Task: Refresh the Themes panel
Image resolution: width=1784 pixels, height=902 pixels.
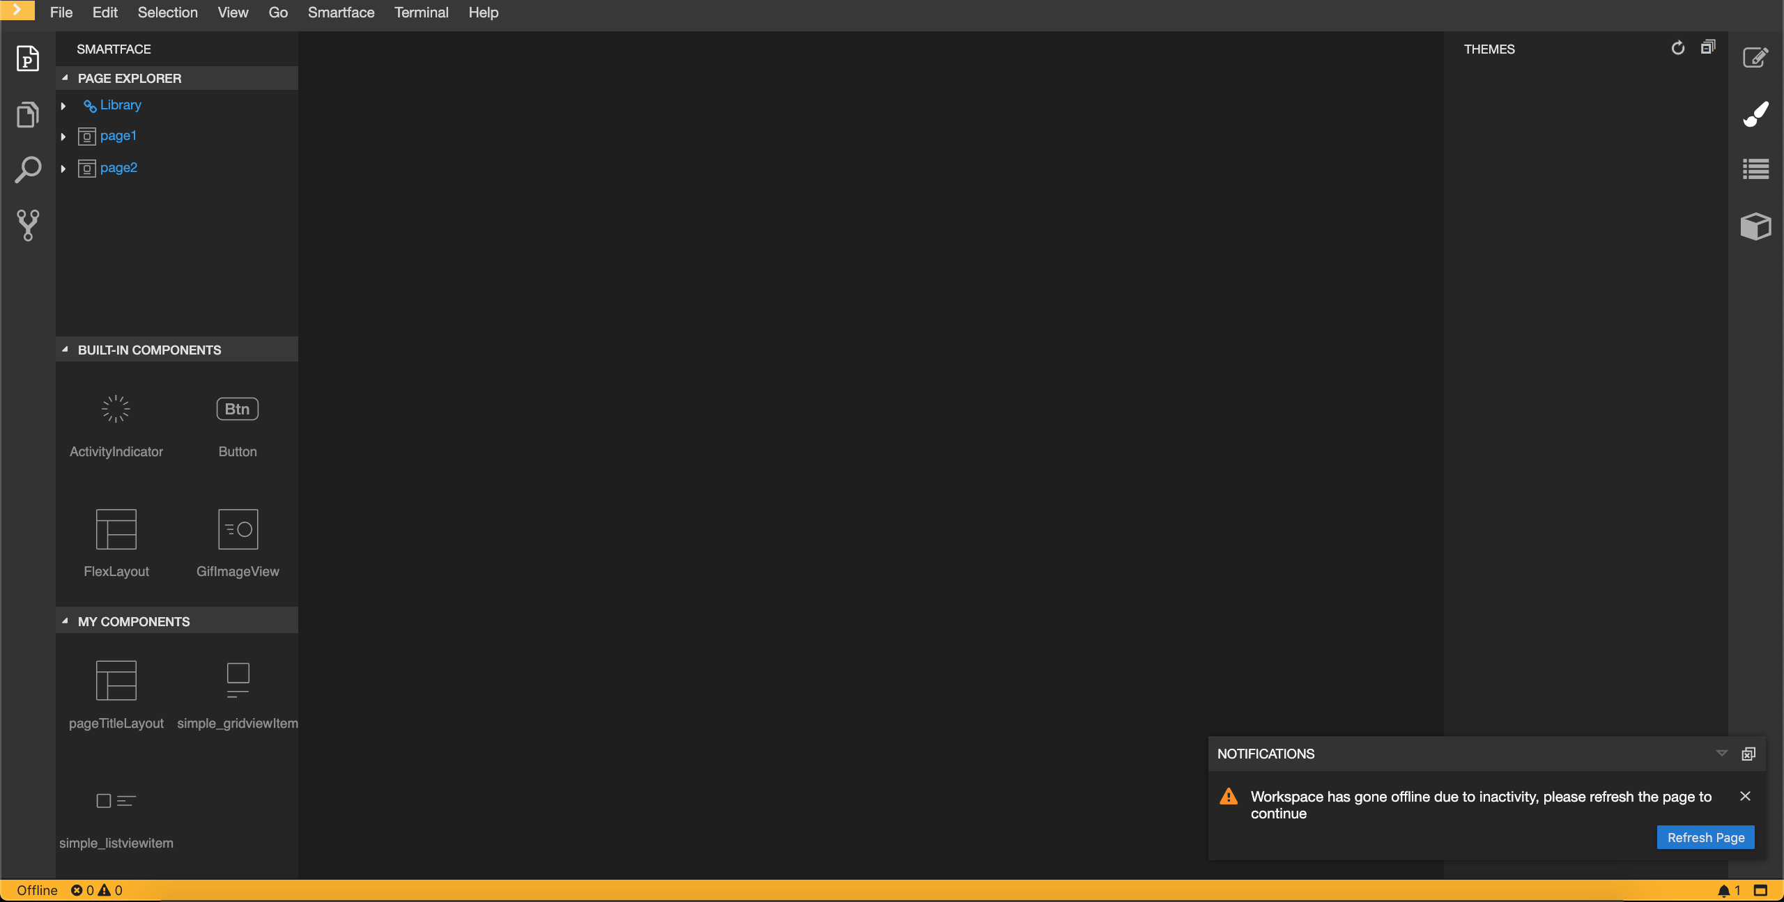Action: coord(1678,48)
